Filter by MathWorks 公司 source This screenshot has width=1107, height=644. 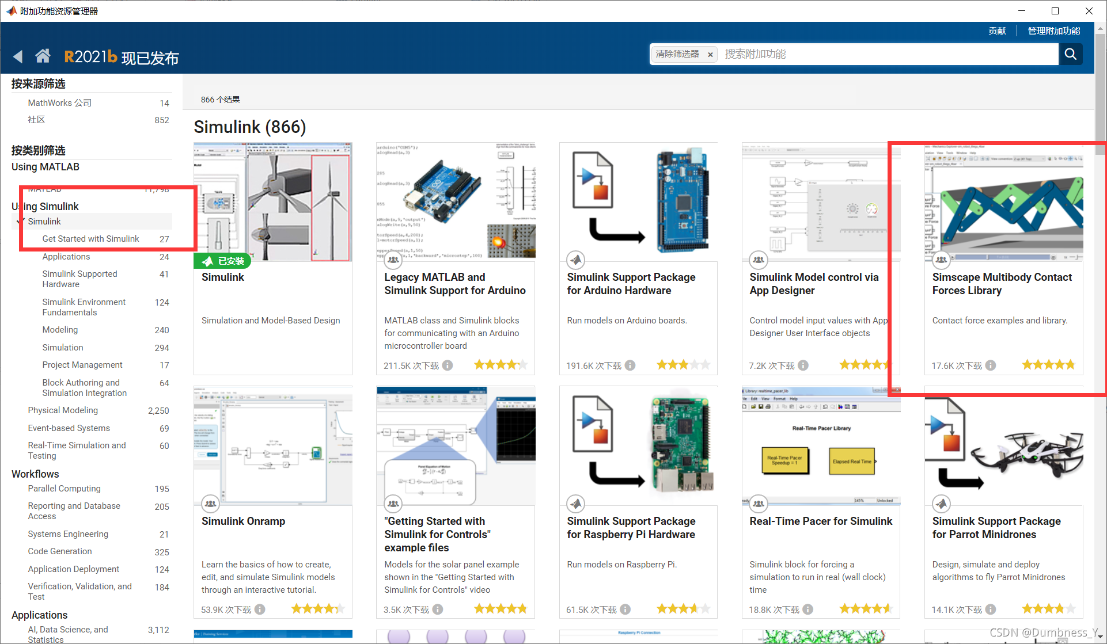(59, 103)
